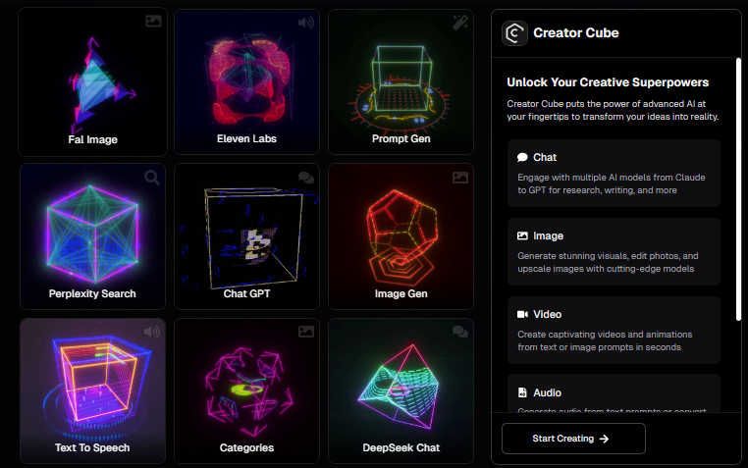Screen dimensions: 748x468
Task: Click the image icon on Image Gen card
Action: (x=460, y=178)
